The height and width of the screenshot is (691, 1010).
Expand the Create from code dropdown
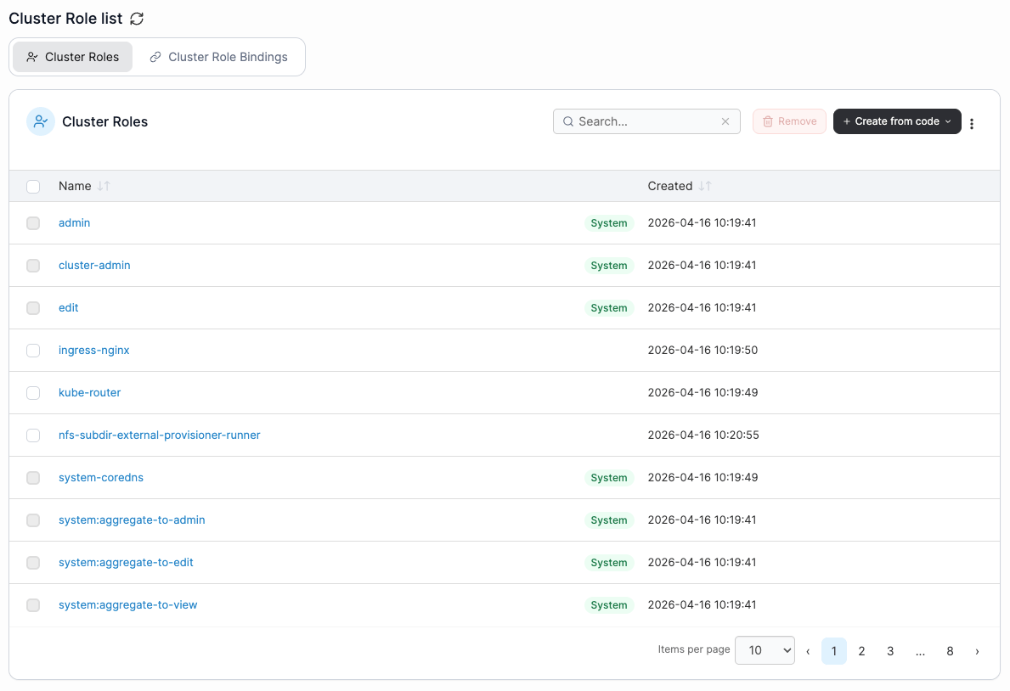coord(897,121)
